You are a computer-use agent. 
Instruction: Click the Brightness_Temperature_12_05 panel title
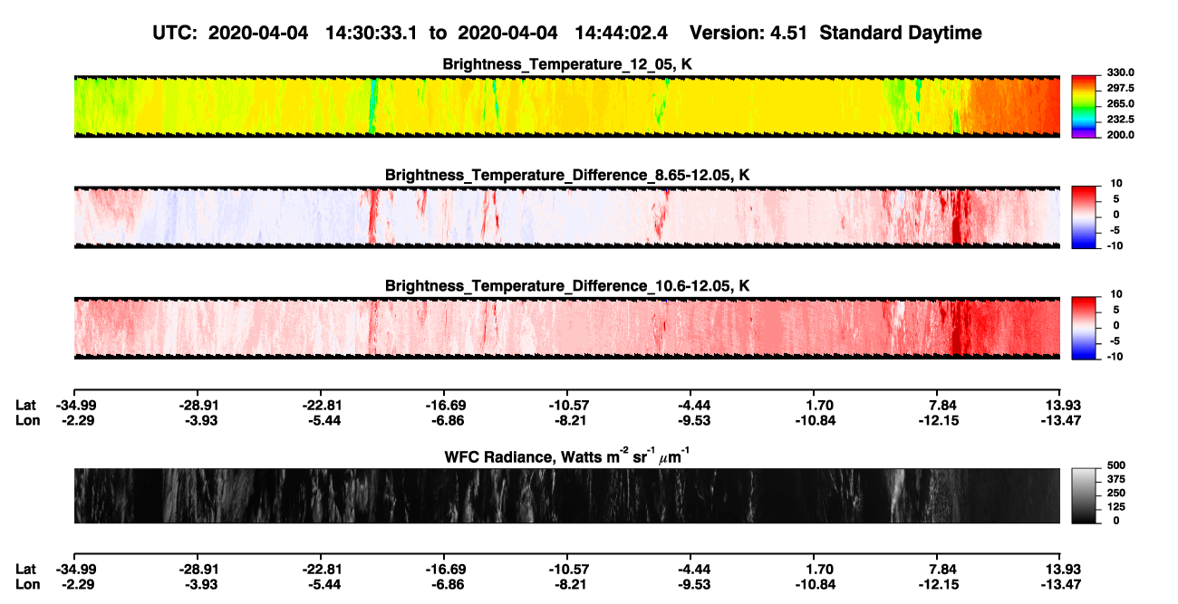tap(567, 64)
